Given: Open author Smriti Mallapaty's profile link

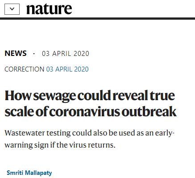Looking at the screenshot, I should coord(29,173).
